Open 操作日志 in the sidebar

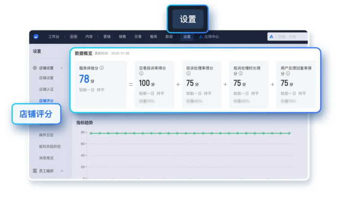coord(46,135)
